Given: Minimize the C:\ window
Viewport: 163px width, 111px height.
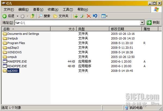Looking at the screenshot, I should click(150, 3).
